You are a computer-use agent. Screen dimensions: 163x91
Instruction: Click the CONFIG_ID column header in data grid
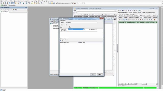click(124, 22)
